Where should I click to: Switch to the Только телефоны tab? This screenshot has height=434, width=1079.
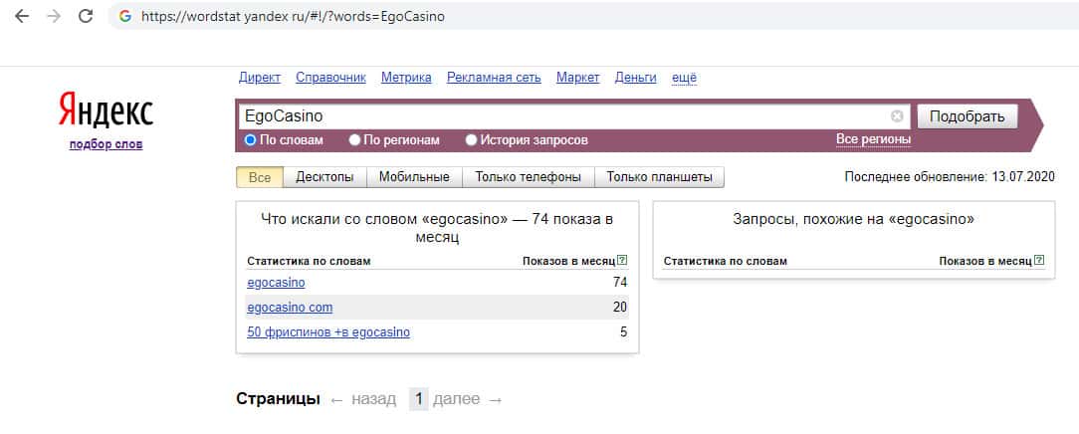(x=528, y=177)
